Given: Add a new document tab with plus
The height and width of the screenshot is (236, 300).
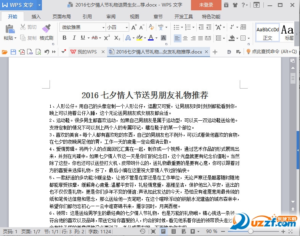Looking at the screenshot, I should pos(215,52).
